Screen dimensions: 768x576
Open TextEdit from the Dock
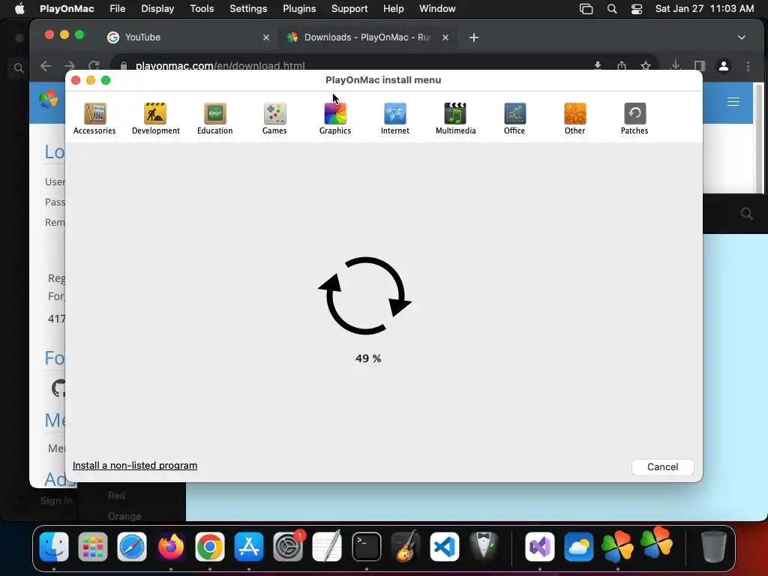point(327,547)
